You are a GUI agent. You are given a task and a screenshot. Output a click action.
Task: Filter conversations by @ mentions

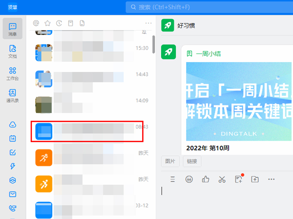(36, 23)
